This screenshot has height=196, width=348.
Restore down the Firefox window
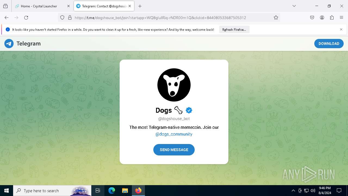(329, 6)
